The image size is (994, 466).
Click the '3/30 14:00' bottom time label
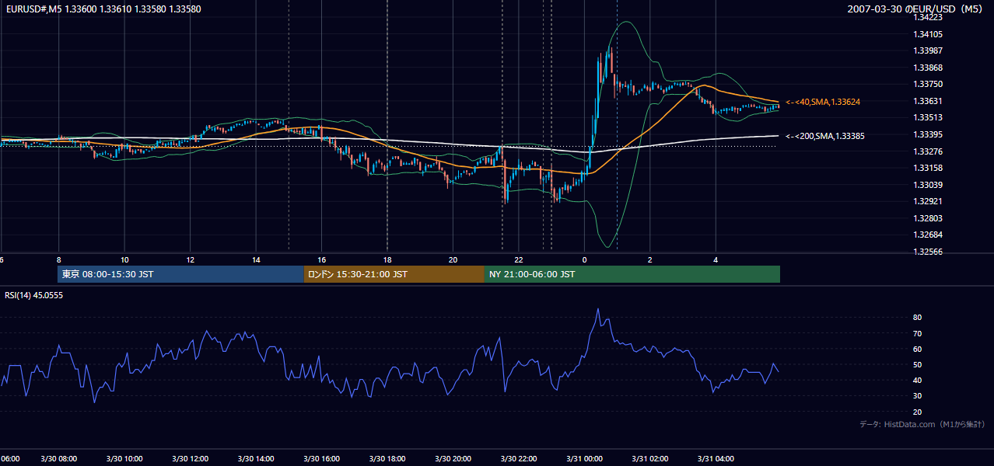(256, 459)
